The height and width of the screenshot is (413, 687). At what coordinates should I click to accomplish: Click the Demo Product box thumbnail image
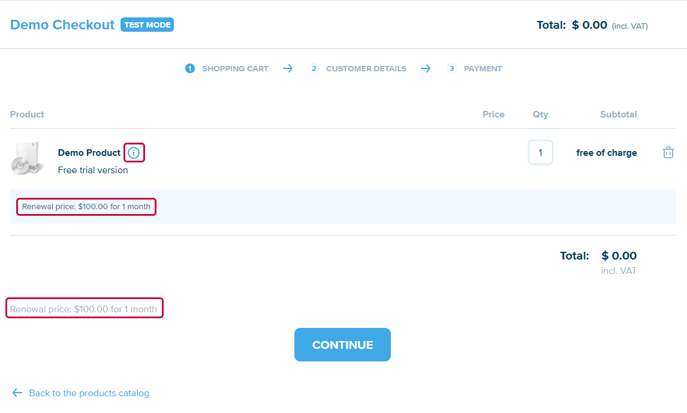[28, 159]
